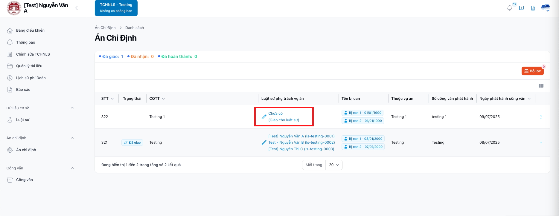The width and height of the screenshot is (559, 216).
Task: Click the user avatar in top right
Action: [546, 8]
